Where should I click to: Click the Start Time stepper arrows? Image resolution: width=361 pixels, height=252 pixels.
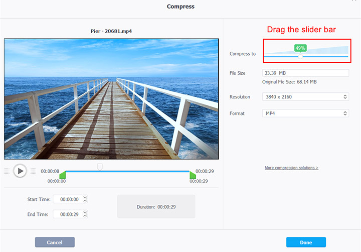[85, 199]
